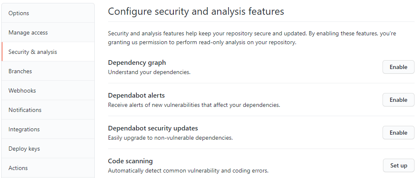
Task: Click the 'Automatically detect common vulnerability' description text
Action: point(188,170)
